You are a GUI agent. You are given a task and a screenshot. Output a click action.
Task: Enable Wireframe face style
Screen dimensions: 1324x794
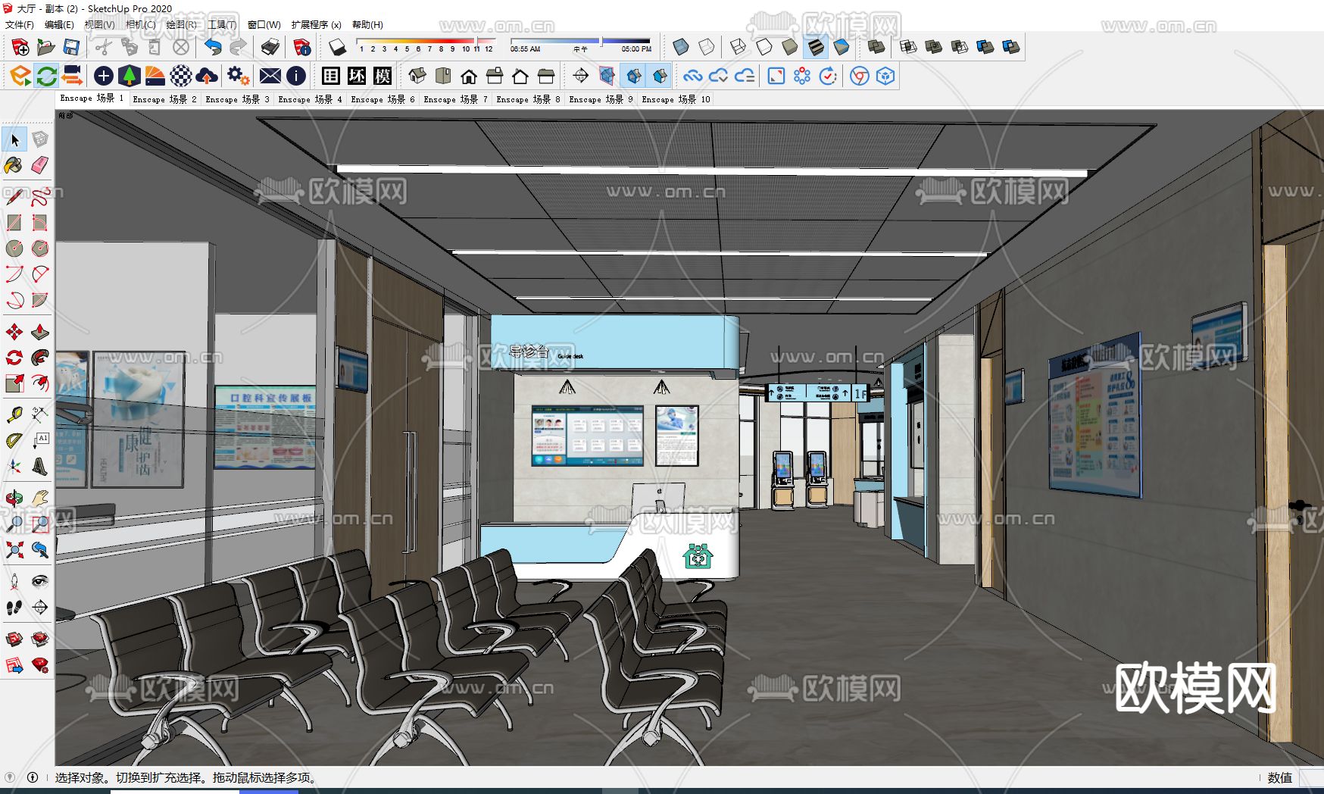pyautogui.click(x=739, y=48)
